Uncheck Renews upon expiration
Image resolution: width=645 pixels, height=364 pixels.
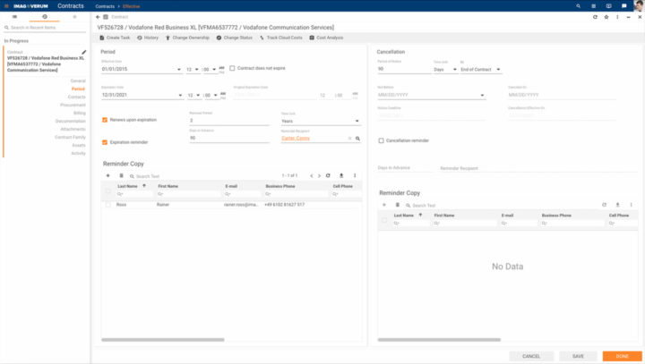coord(105,120)
